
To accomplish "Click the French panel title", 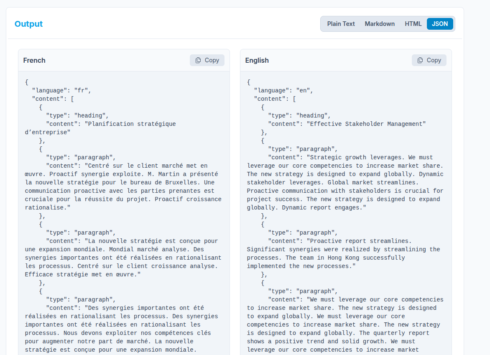I will [34, 60].
